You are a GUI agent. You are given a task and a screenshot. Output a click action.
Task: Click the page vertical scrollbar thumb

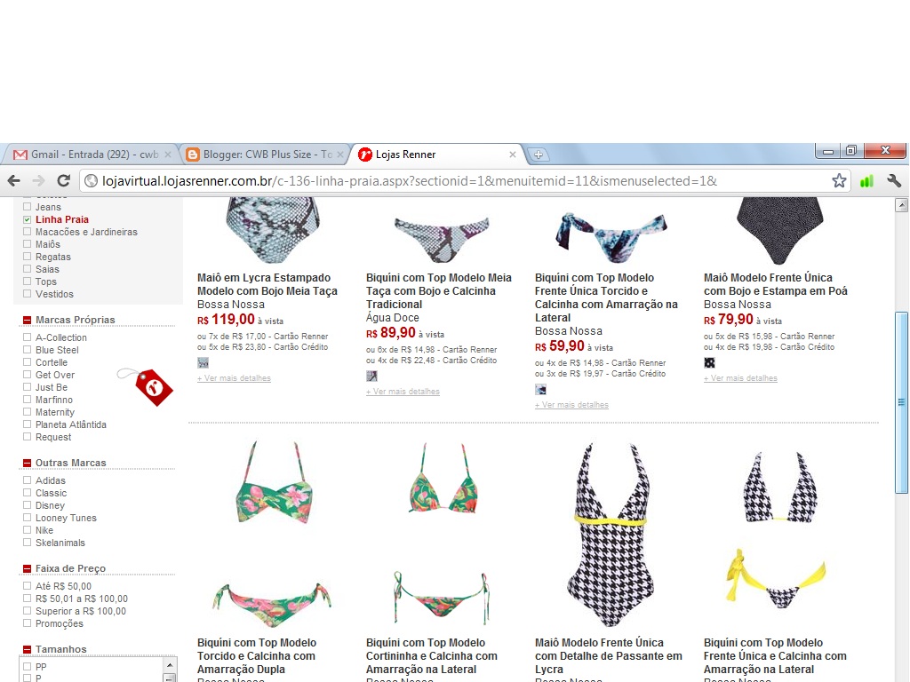(x=901, y=403)
